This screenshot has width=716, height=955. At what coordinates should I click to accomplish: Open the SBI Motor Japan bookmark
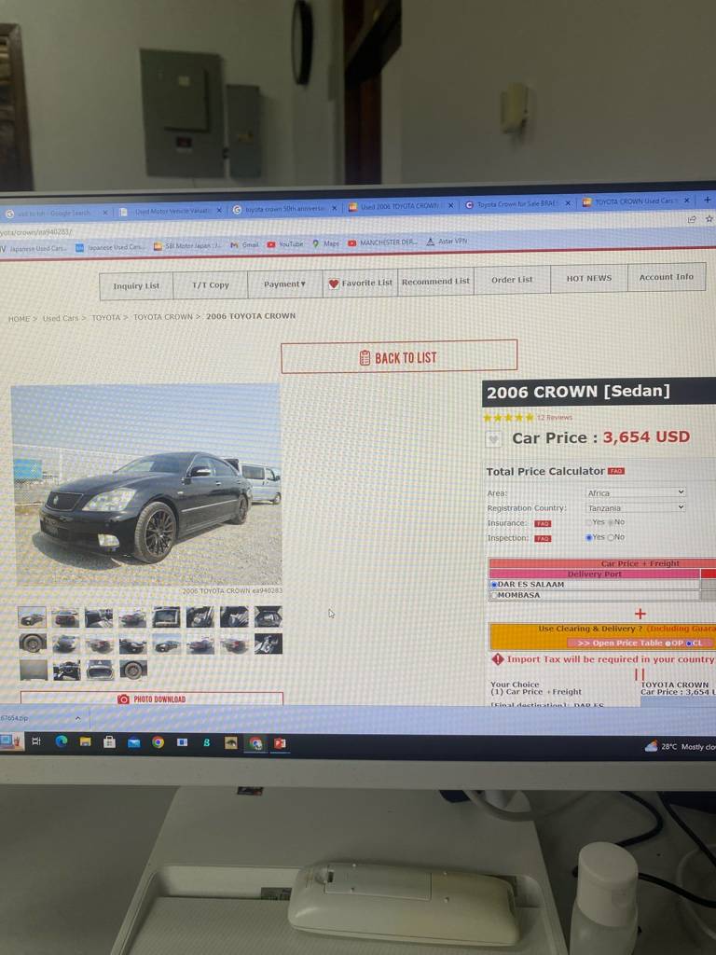[x=187, y=246]
